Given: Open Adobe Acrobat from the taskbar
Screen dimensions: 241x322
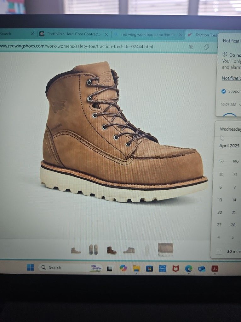Looking at the screenshot, I should click(x=215, y=268).
